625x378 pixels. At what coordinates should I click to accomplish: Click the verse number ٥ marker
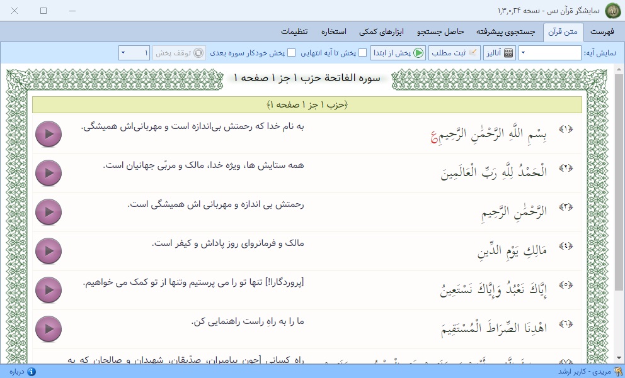(x=566, y=285)
